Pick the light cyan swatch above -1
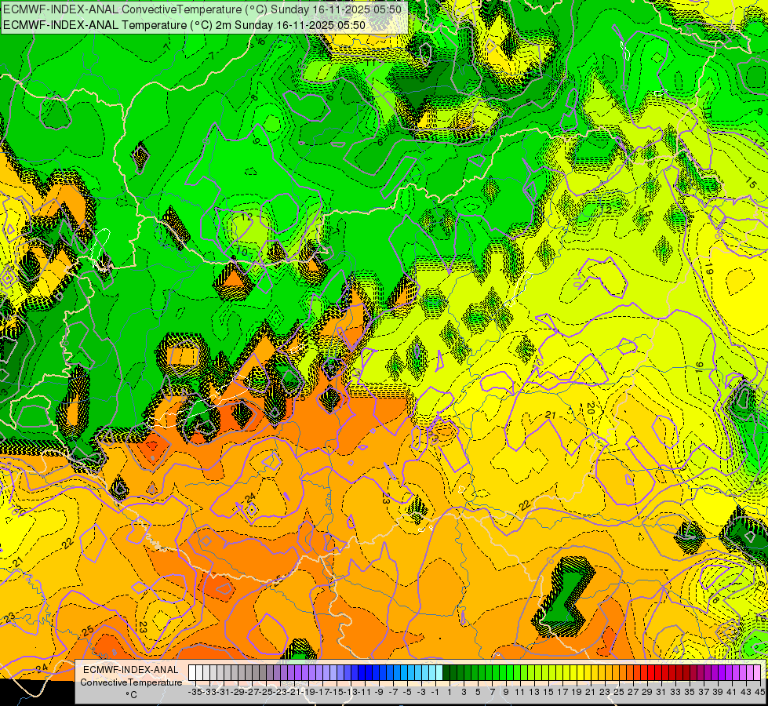This screenshot has width=768, height=706. click(439, 673)
